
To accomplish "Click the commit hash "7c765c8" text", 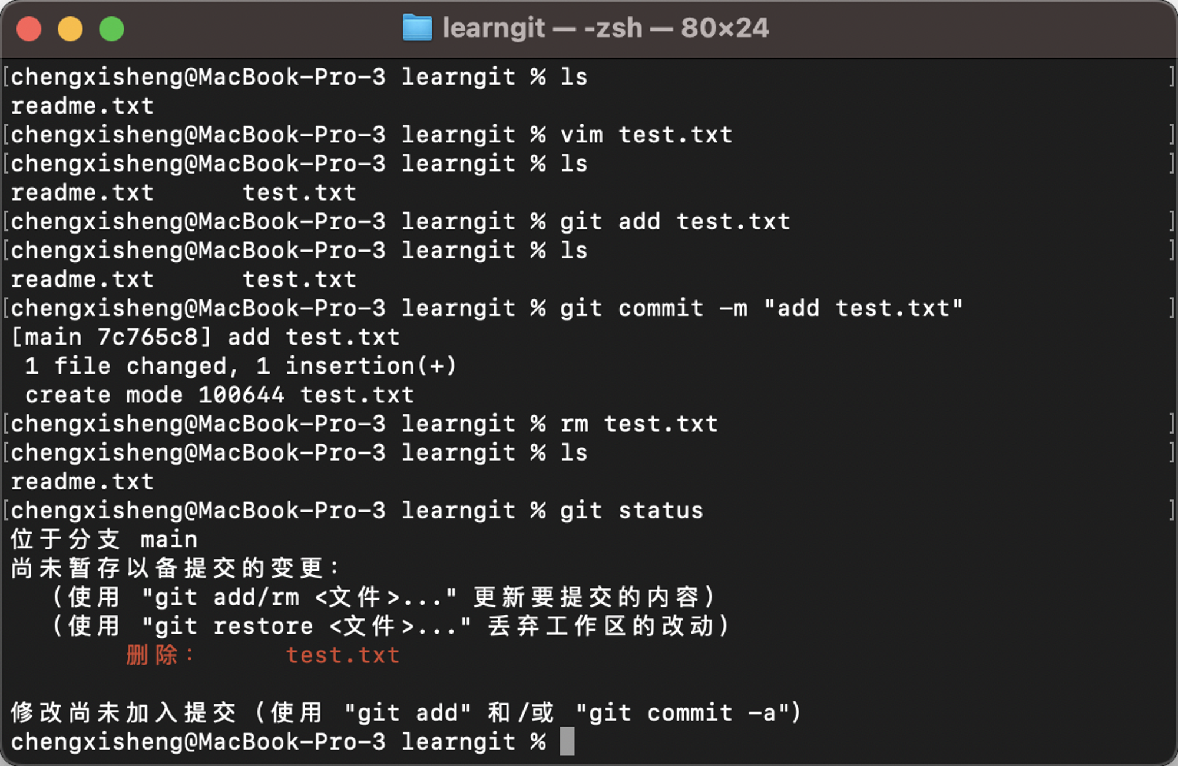I will 148,337.
